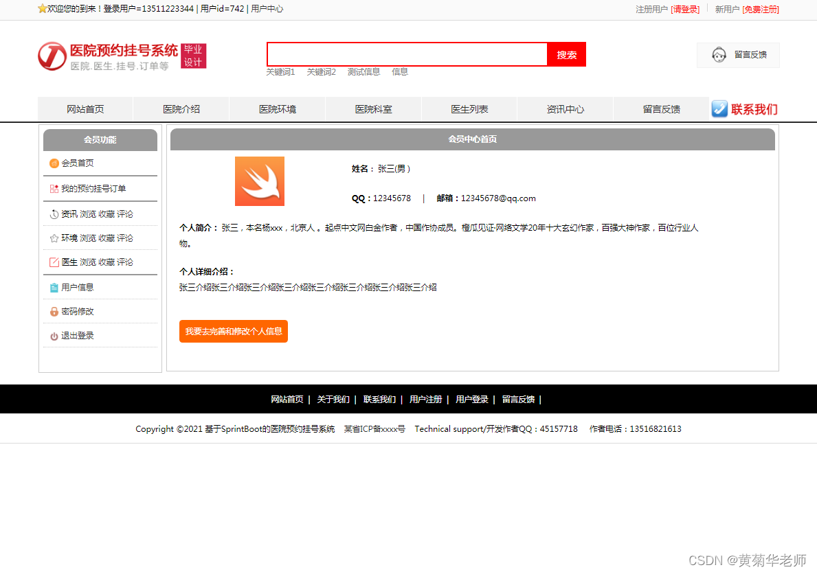Click the name text 张三(男)

(394, 169)
